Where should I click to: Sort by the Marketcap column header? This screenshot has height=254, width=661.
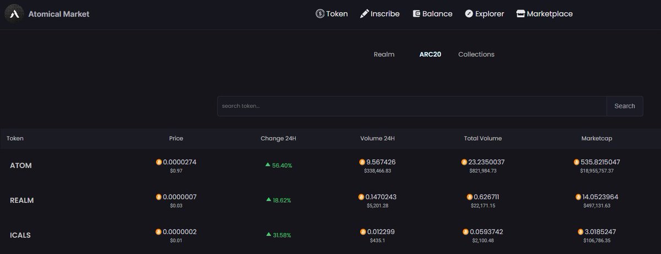click(x=597, y=139)
